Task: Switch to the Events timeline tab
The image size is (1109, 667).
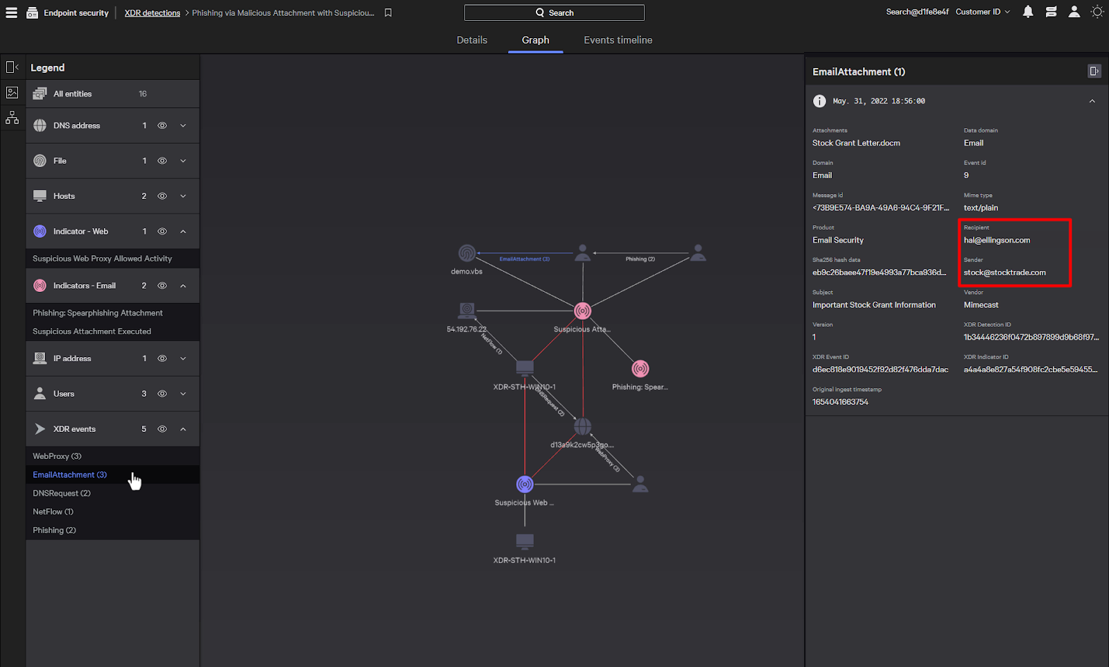Action: pyautogui.click(x=618, y=40)
